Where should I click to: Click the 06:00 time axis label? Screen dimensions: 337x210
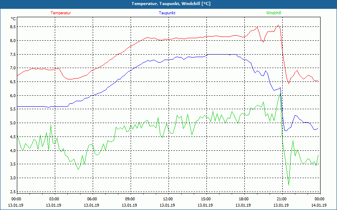tap(92, 199)
